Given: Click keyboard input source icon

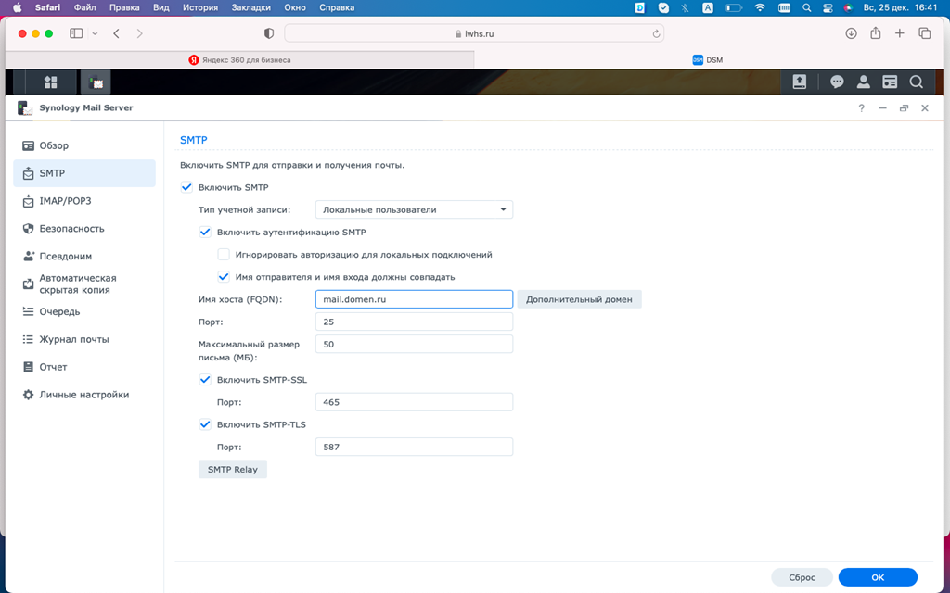Looking at the screenshot, I should (x=708, y=7).
